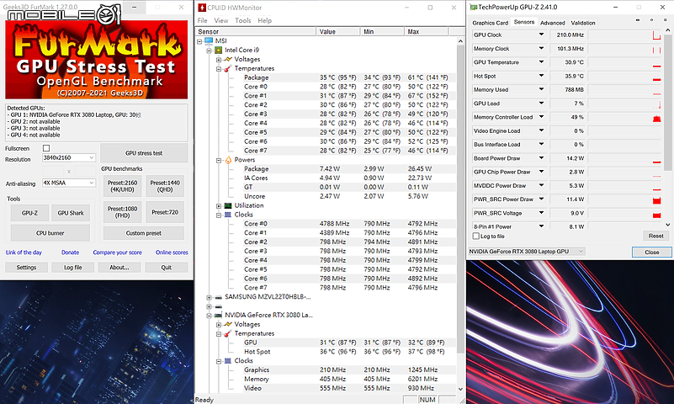Open the Donate link
The height and width of the screenshot is (404, 674).
pos(70,252)
